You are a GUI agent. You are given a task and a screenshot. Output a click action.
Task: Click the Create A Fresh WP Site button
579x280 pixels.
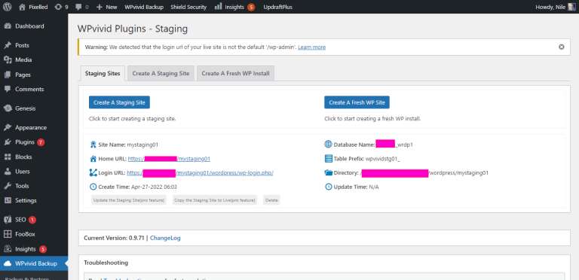coord(357,102)
